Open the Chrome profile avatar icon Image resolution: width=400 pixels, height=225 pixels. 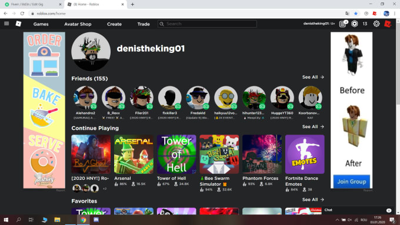(386, 14)
